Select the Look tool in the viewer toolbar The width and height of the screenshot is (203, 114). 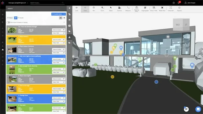pyautogui.click(x=77, y=9)
